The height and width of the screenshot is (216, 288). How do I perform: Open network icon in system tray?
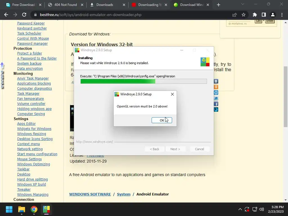tap(255, 209)
